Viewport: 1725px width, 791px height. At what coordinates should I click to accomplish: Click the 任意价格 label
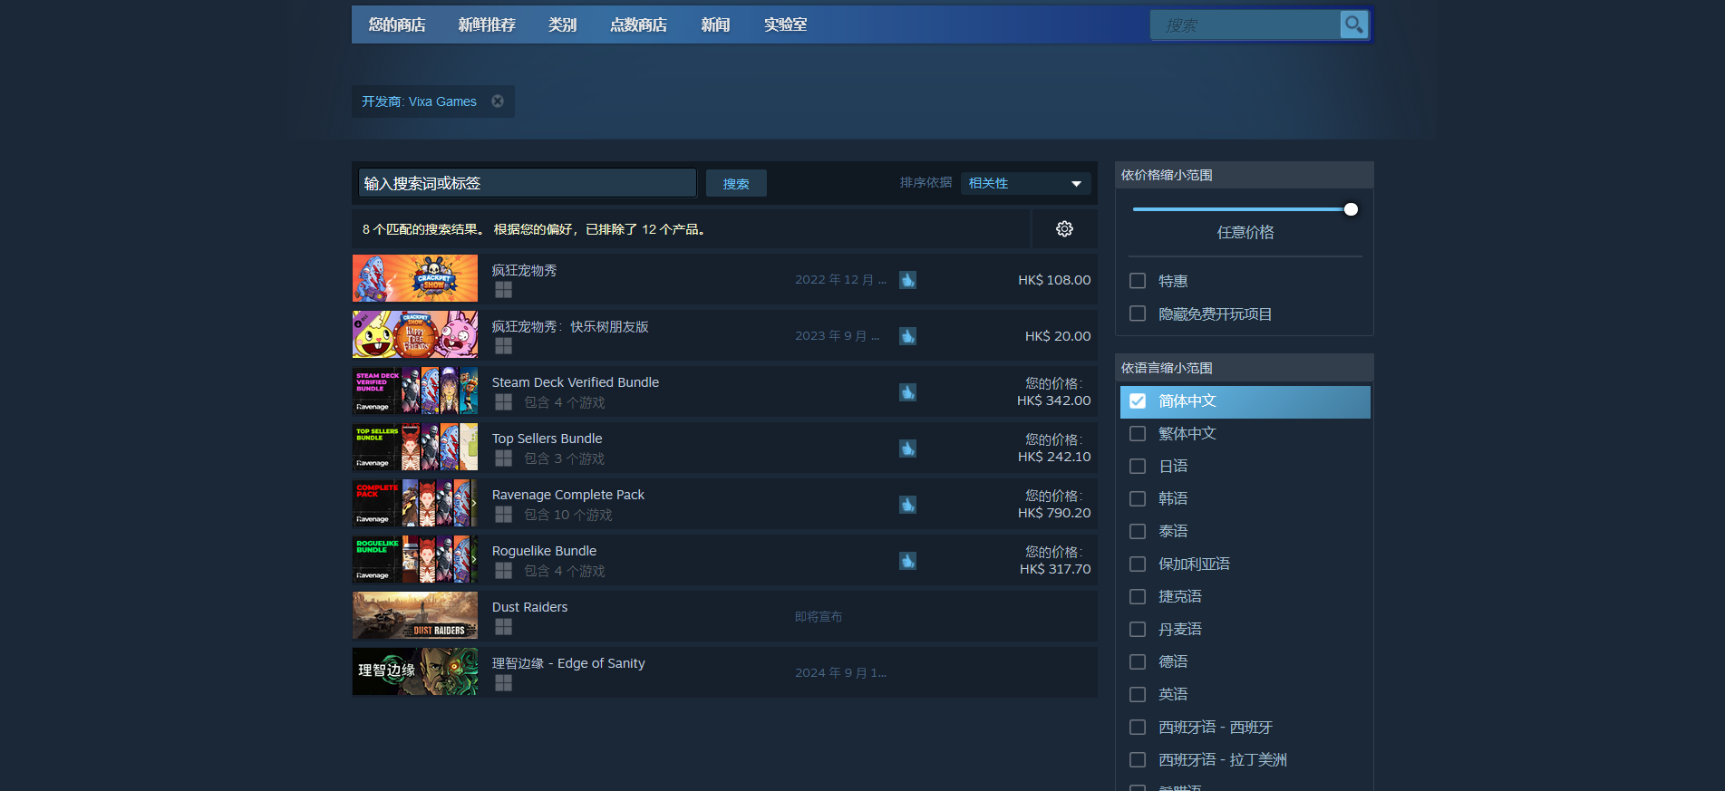[x=1245, y=233]
